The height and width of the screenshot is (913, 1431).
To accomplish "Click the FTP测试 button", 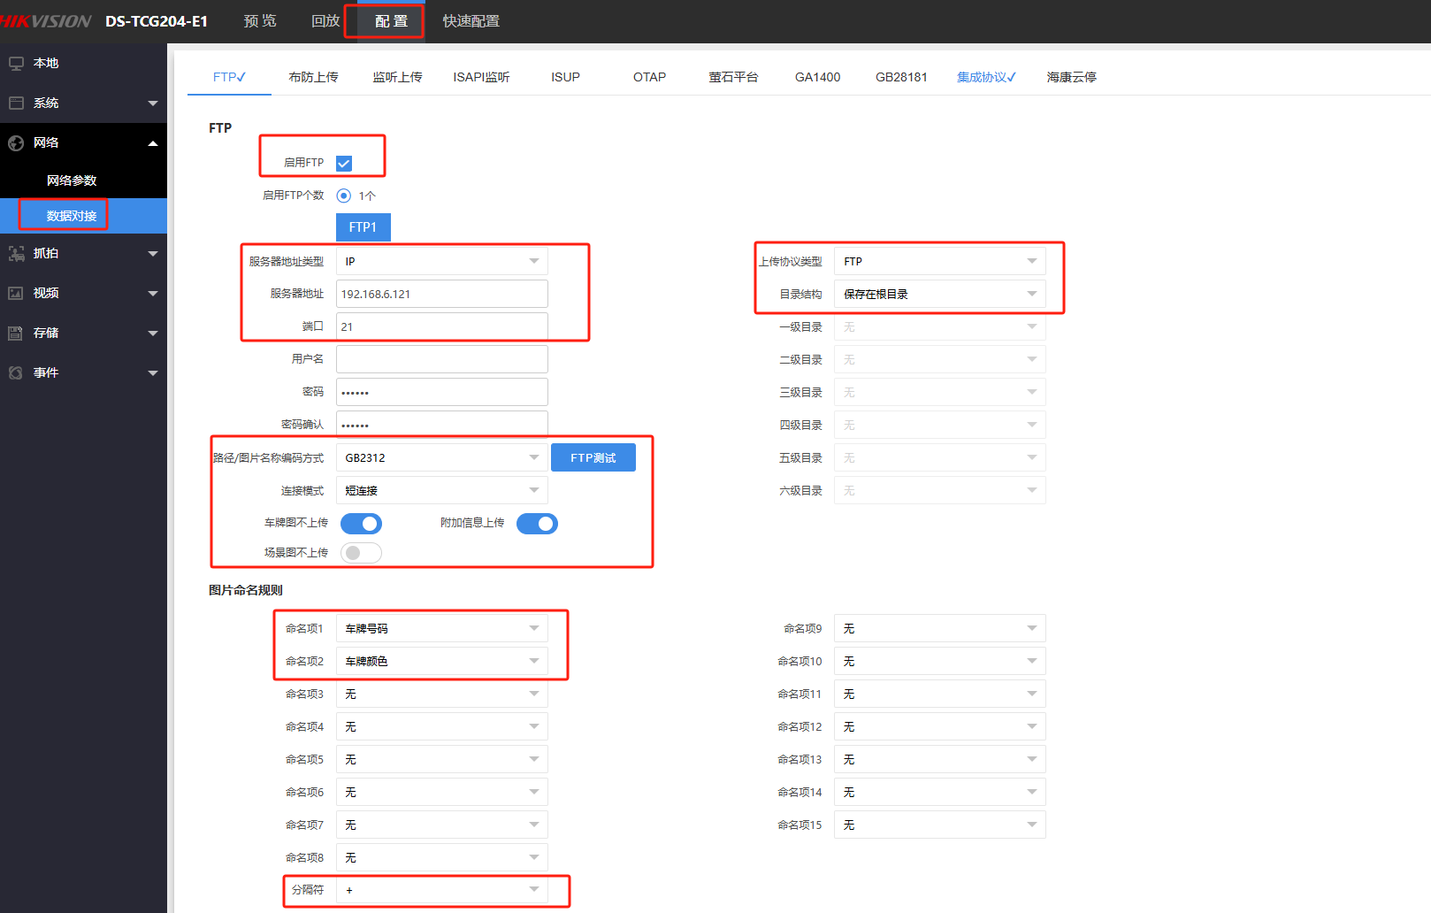I will click(593, 457).
